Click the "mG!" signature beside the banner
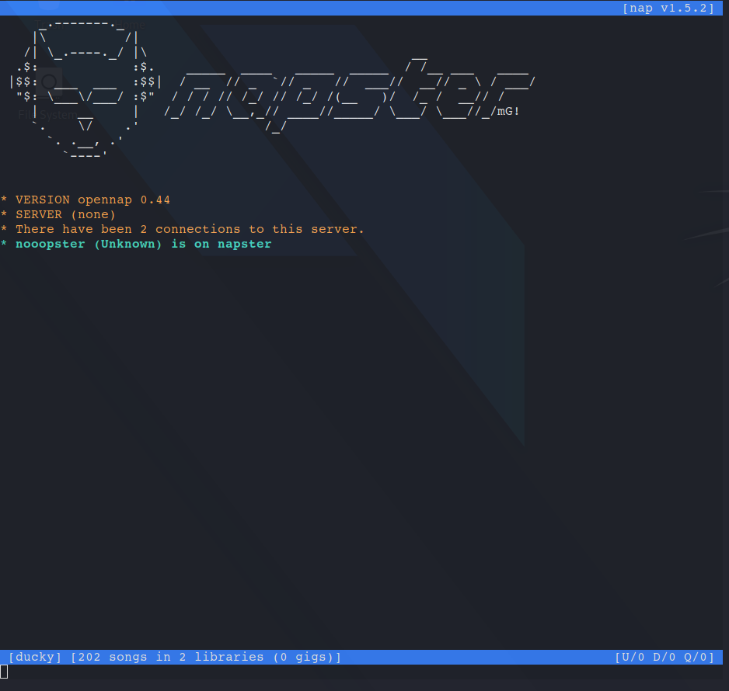729x691 pixels. (508, 112)
